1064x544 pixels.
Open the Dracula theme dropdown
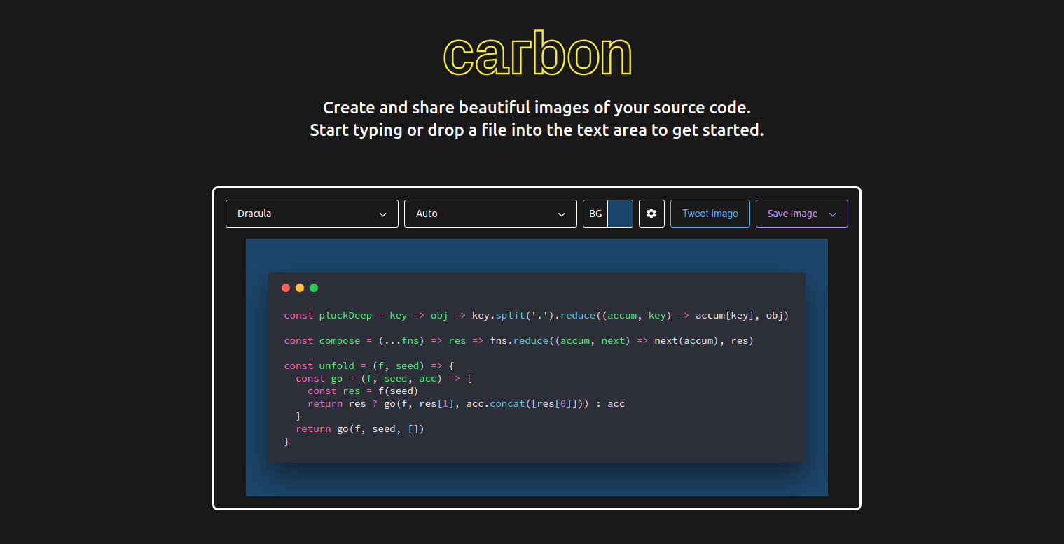301,214
